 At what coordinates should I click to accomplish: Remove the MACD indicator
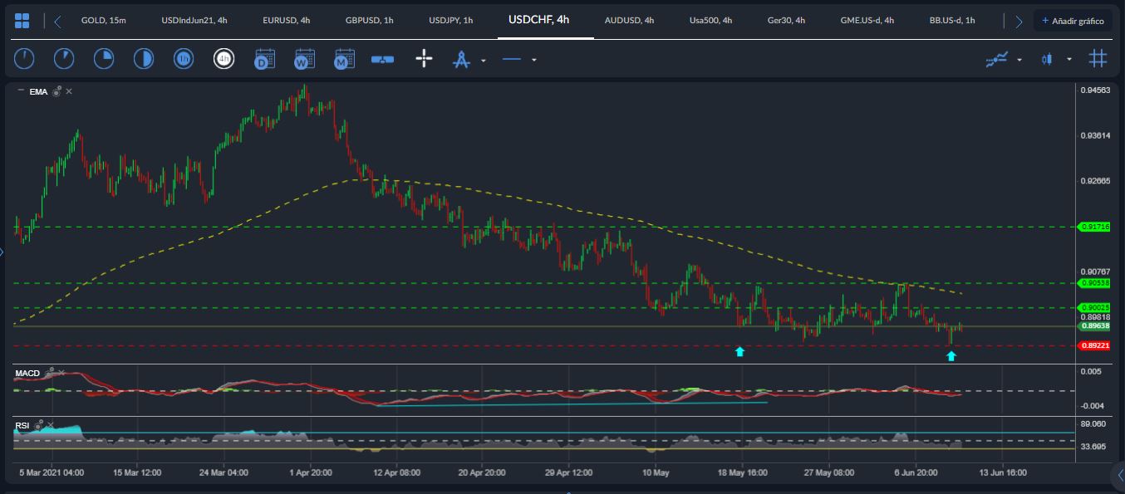61,373
